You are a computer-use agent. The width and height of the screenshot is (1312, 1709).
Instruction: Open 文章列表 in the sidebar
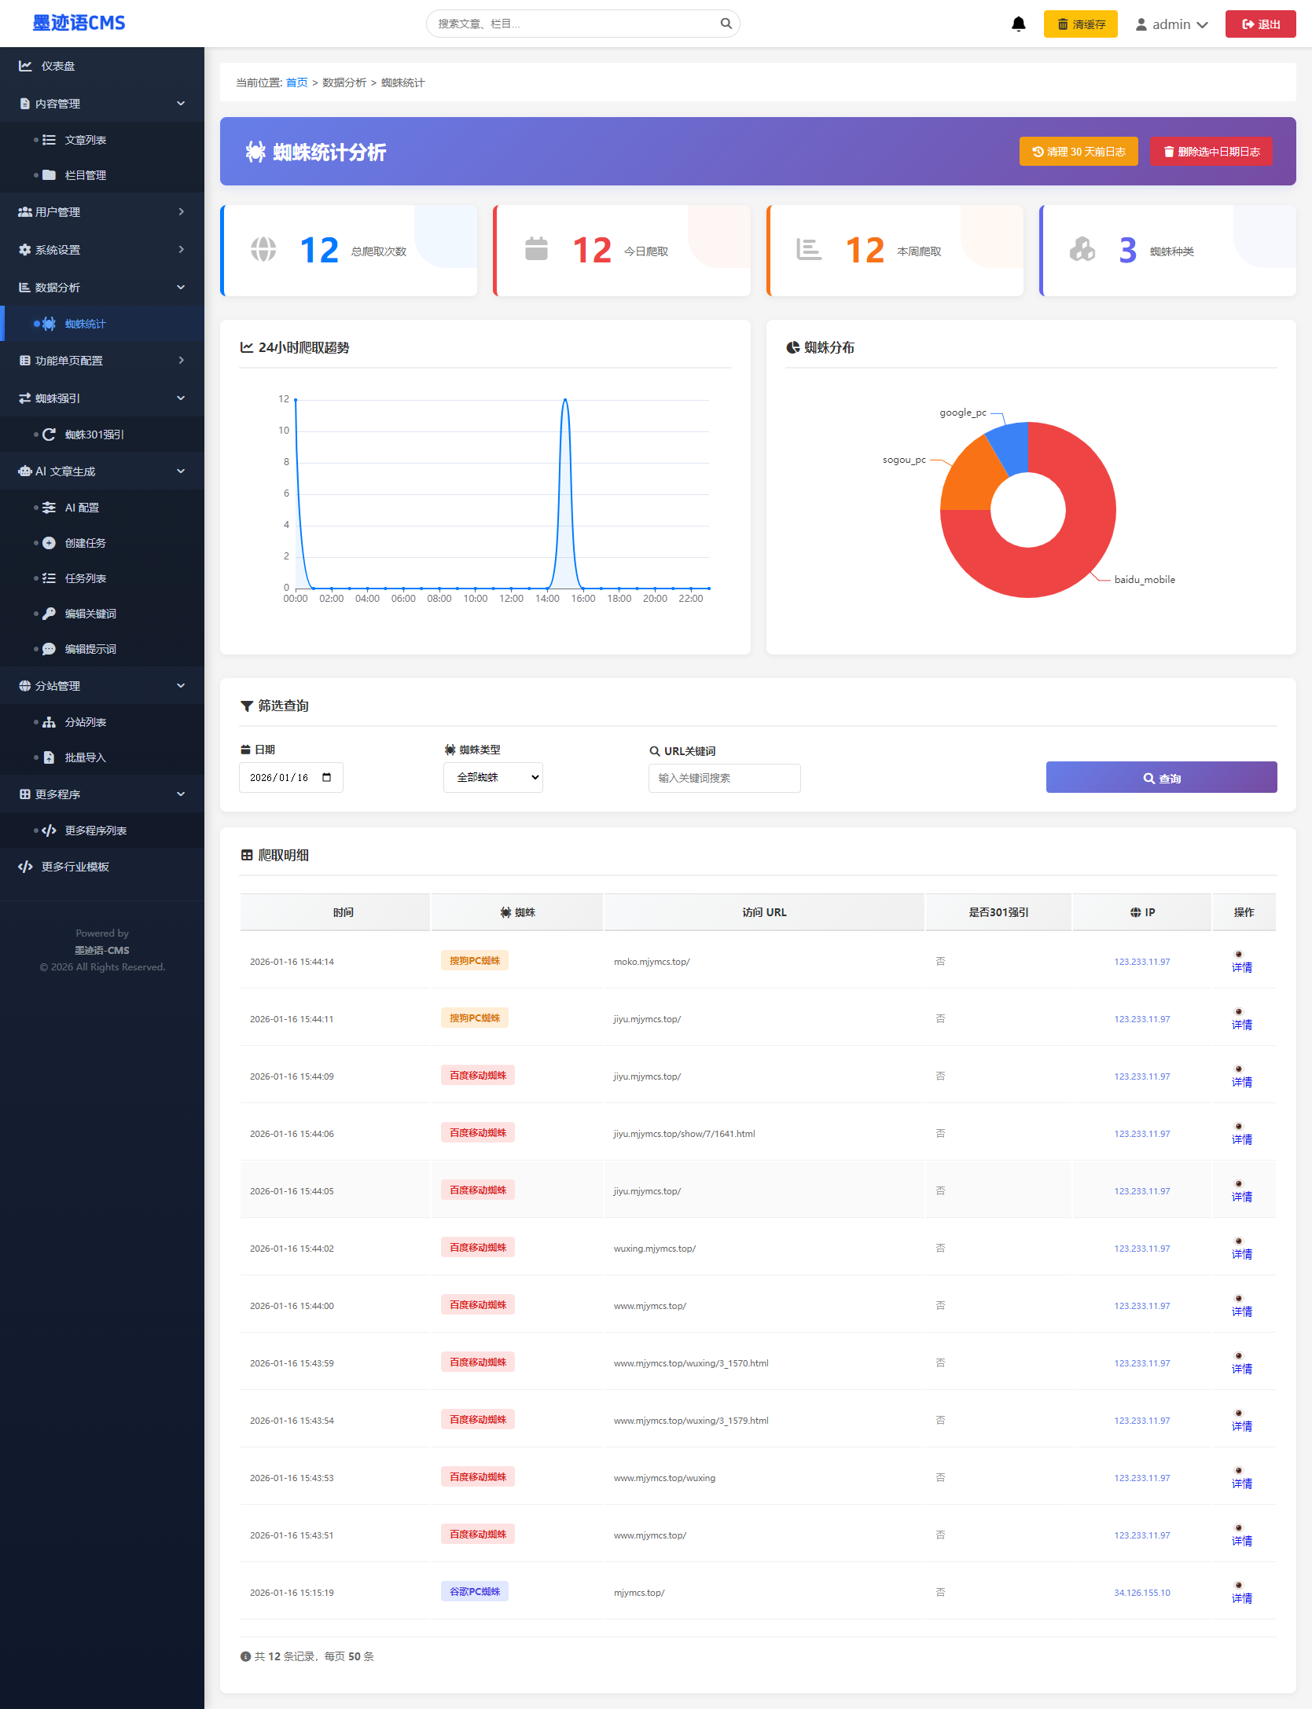(x=85, y=140)
